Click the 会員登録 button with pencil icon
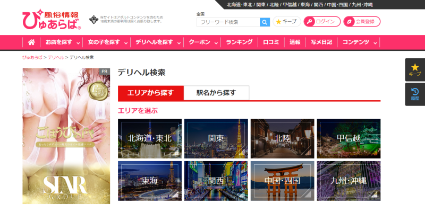425x212 pixels. tap(362, 22)
